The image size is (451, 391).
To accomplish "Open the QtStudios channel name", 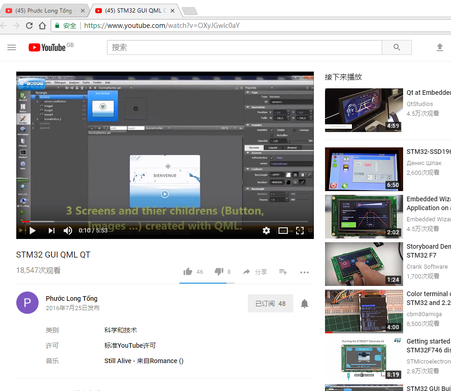I will (420, 104).
